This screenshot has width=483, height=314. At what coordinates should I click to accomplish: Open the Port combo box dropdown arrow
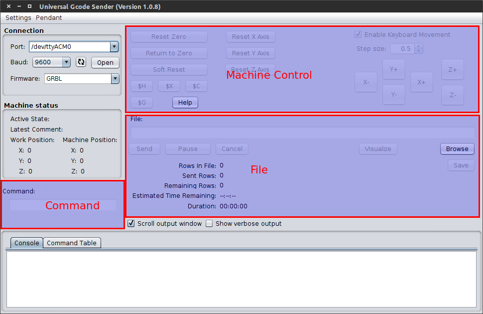[115, 46]
